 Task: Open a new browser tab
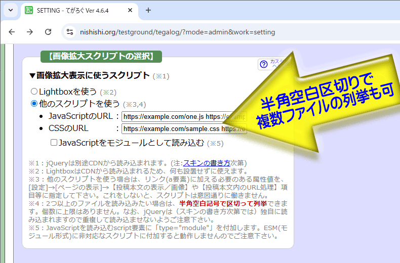tap(148, 10)
